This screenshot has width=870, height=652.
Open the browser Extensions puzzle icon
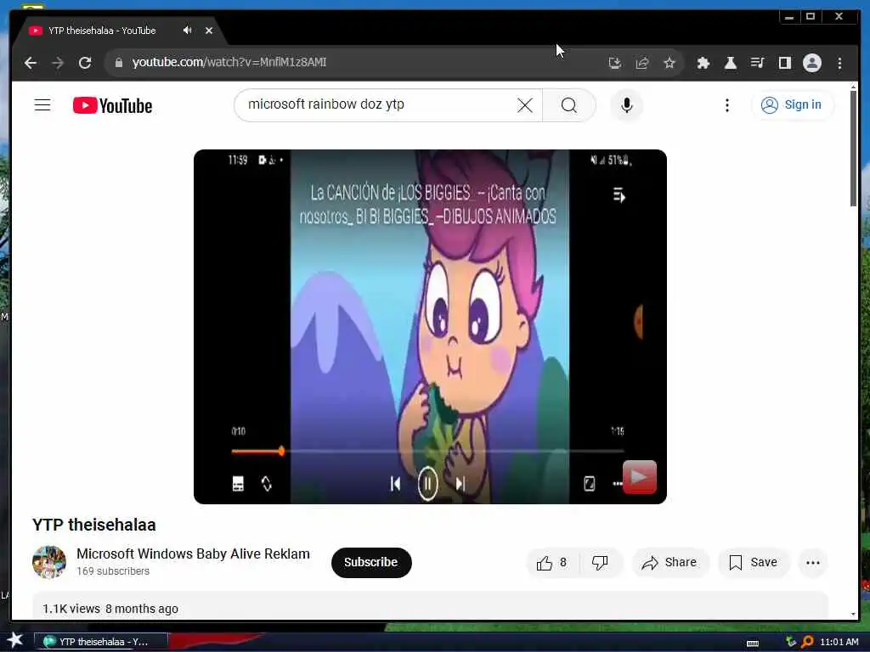click(703, 63)
